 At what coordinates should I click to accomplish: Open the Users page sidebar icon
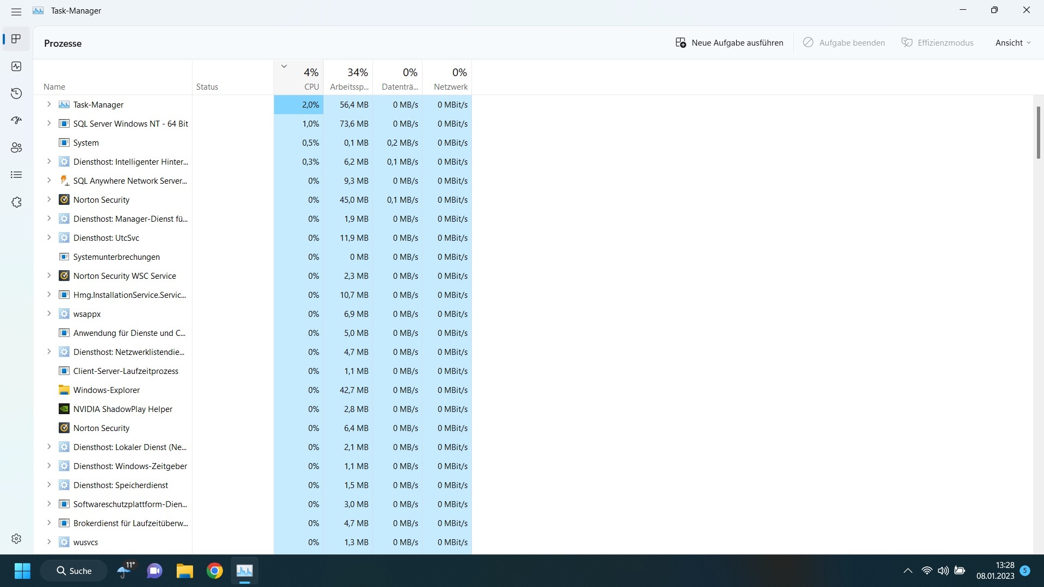(16, 148)
